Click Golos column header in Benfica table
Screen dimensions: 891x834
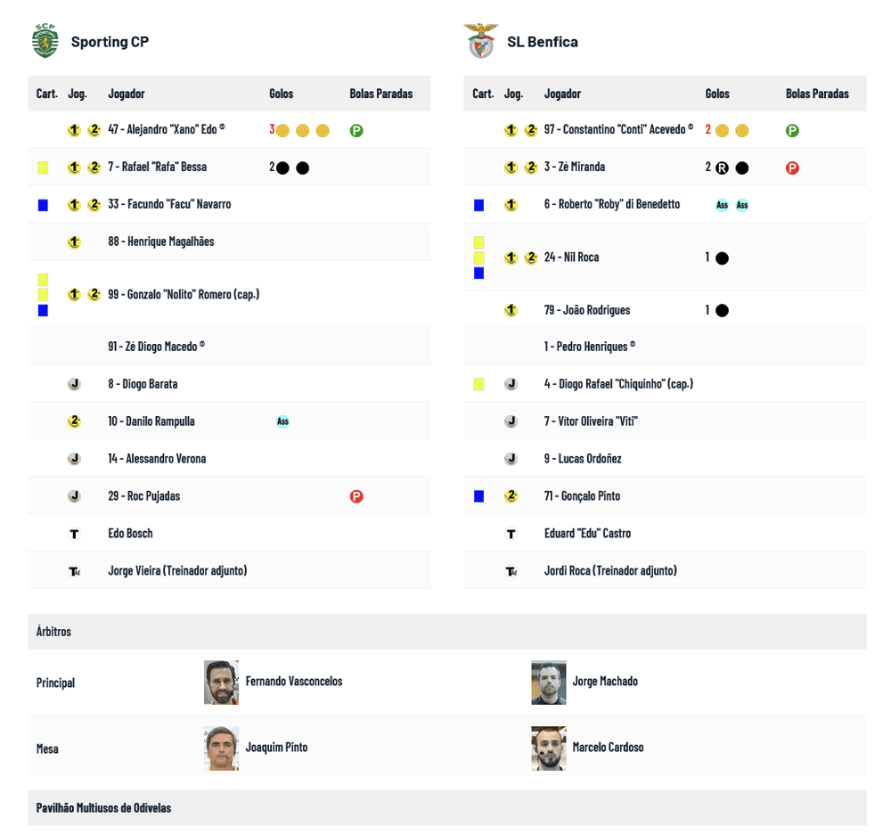pos(717,94)
